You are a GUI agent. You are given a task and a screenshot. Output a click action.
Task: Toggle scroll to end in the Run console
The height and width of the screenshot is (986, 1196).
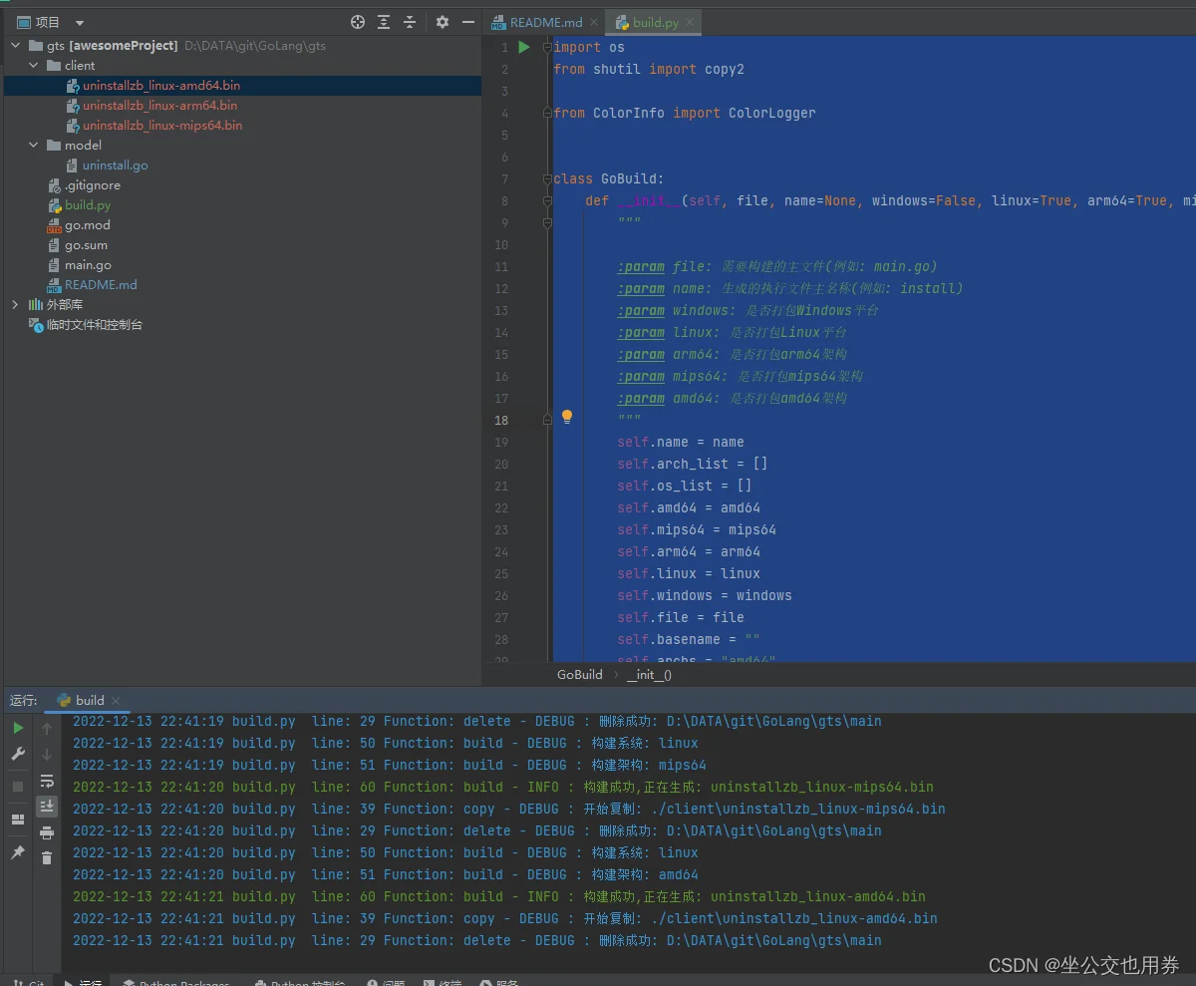click(47, 806)
